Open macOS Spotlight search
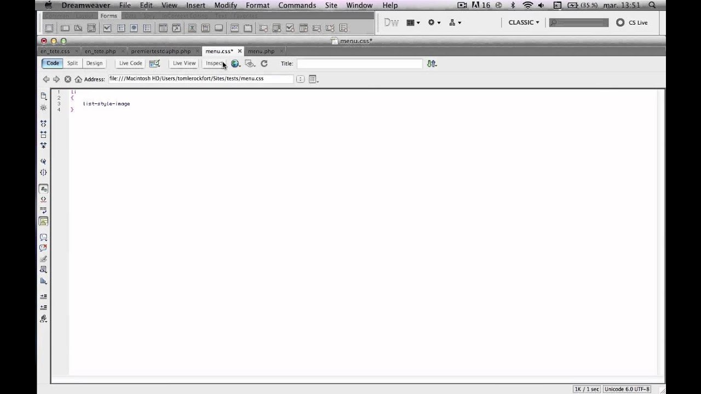The width and height of the screenshot is (701, 394). click(652, 5)
